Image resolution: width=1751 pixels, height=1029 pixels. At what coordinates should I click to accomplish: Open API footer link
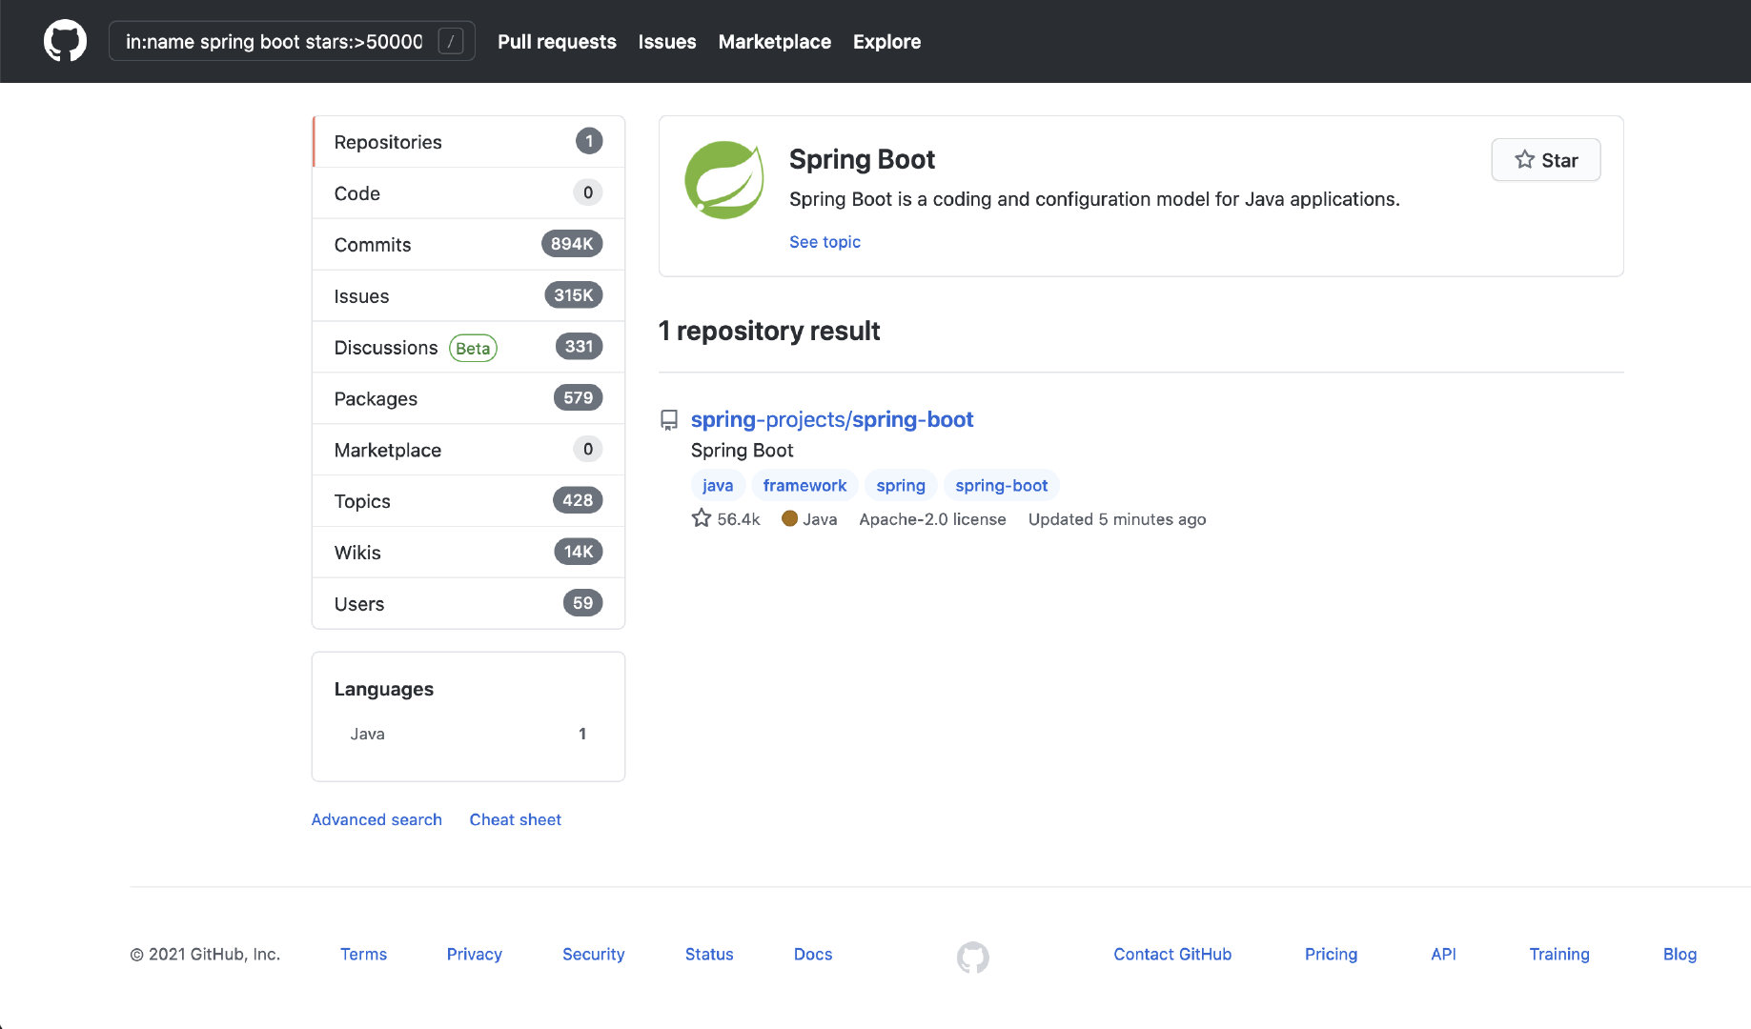click(1443, 954)
